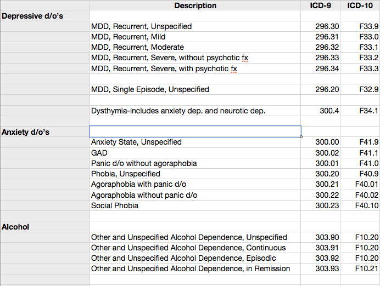Select MDD, Single Episode, Unspecified cell
The width and height of the screenshot is (380, 286).
click(x=150, y=89)
